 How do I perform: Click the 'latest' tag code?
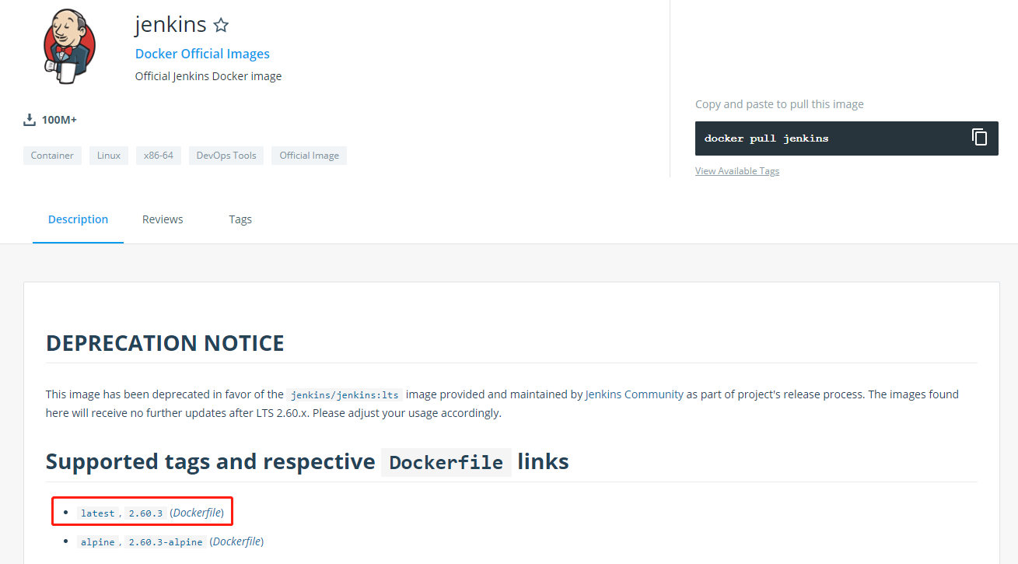pos(98,513)
